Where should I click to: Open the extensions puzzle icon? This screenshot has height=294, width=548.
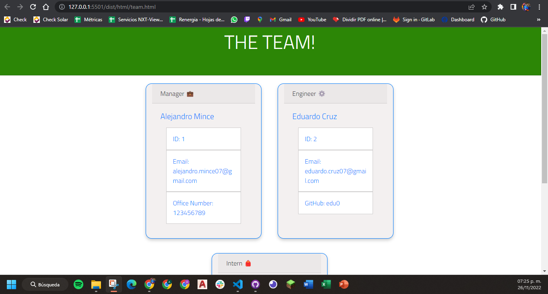tap(501, 7)
